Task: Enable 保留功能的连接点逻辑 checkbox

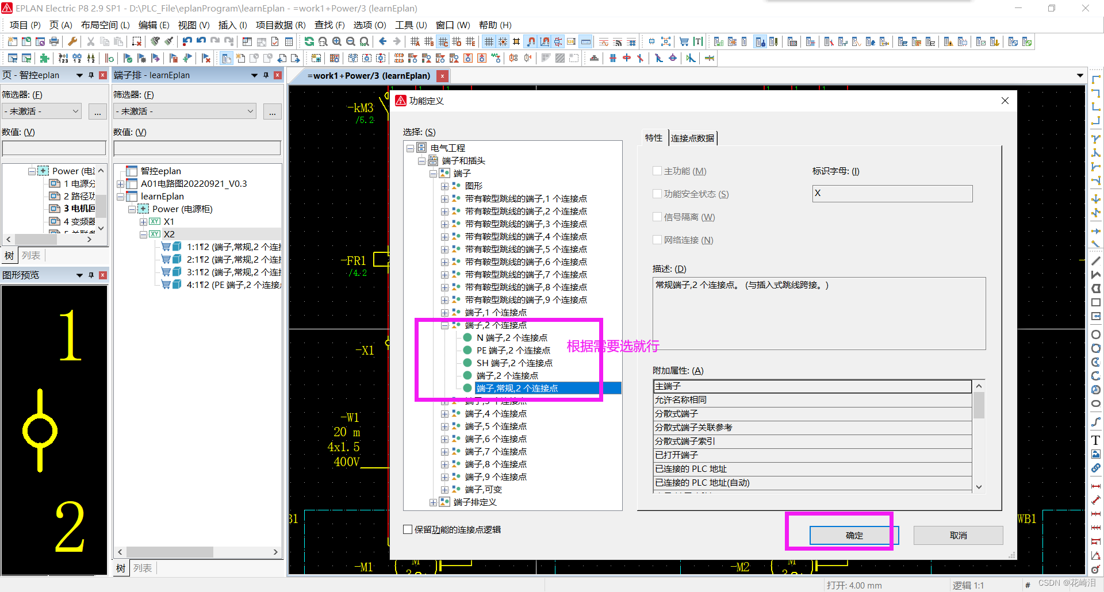Action: [408, 529]
